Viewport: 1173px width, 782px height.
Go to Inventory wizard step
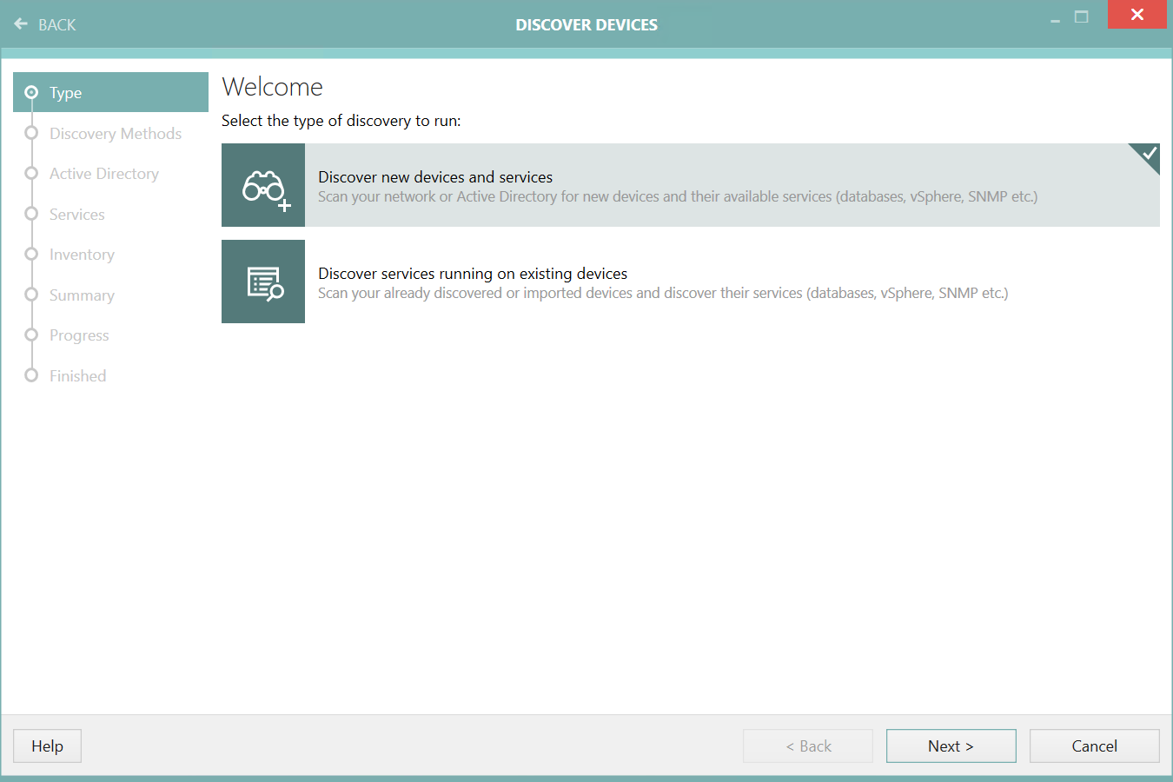[x=82, y=255]
